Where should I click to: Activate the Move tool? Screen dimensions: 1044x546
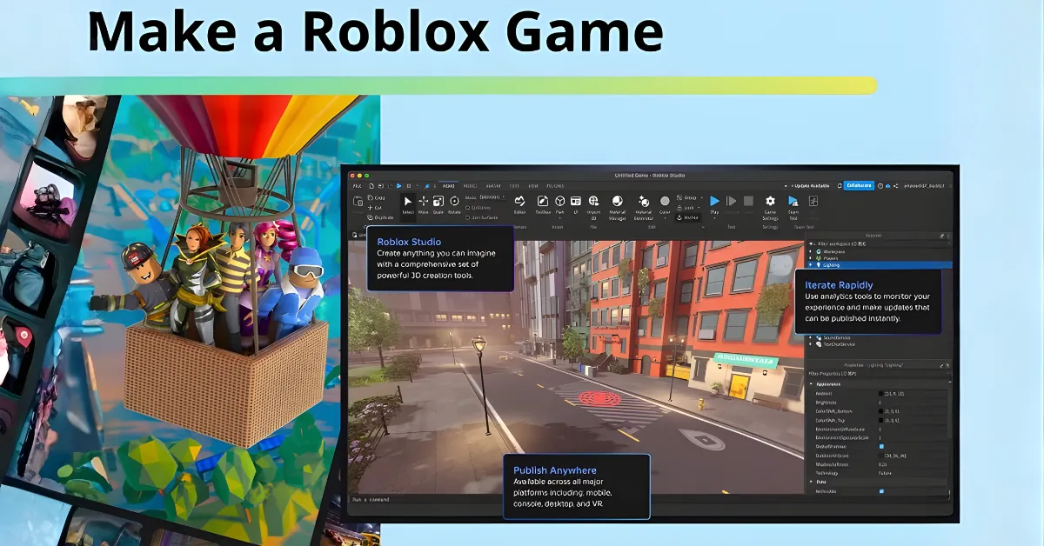[x=423, y=203]
